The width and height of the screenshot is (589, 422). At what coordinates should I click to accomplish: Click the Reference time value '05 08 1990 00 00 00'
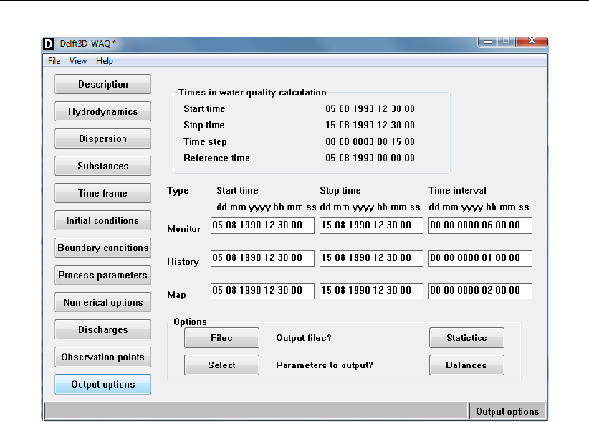tap(370, 158)
